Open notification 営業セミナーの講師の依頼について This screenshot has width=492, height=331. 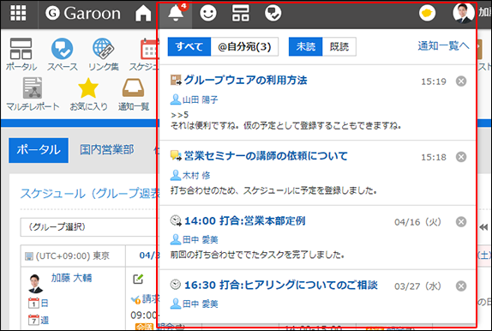(266, 156)
